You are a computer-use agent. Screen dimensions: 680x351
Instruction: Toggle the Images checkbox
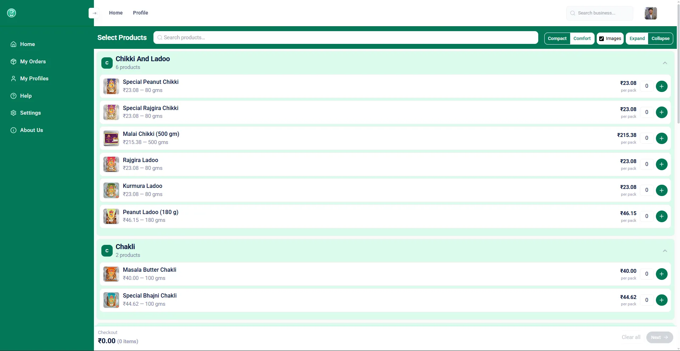click(601, 39)
